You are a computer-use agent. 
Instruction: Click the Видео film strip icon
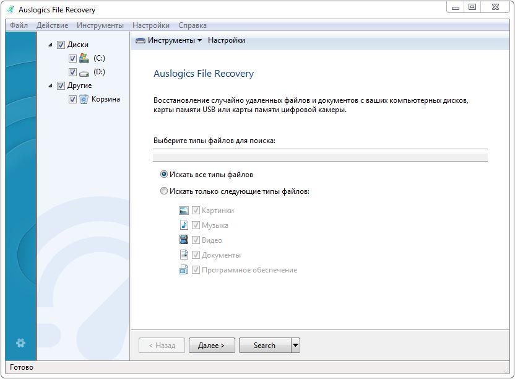tap(184, 240)
